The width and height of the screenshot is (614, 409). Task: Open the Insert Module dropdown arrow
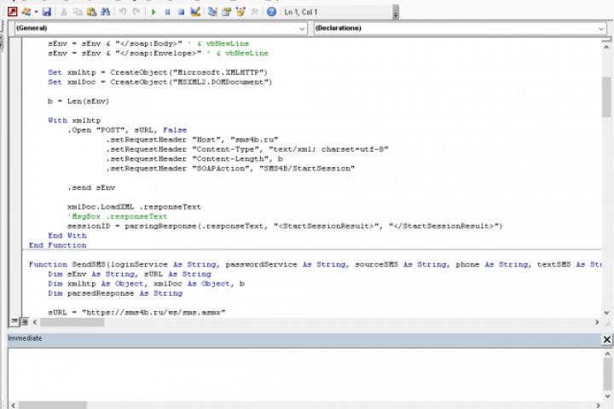36,12
